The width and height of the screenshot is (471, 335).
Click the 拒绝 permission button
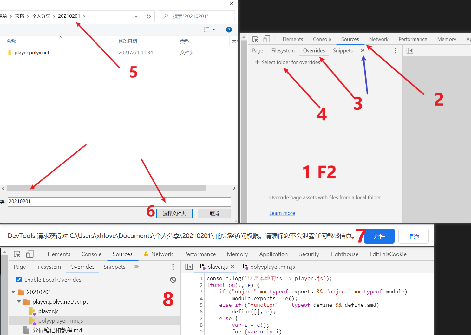click(x=414, y=236)
